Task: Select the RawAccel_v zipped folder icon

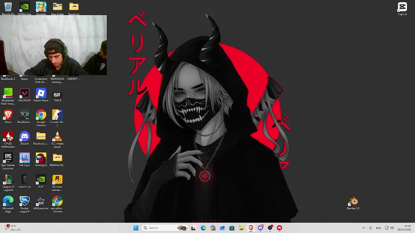Action: coord(41,138)
